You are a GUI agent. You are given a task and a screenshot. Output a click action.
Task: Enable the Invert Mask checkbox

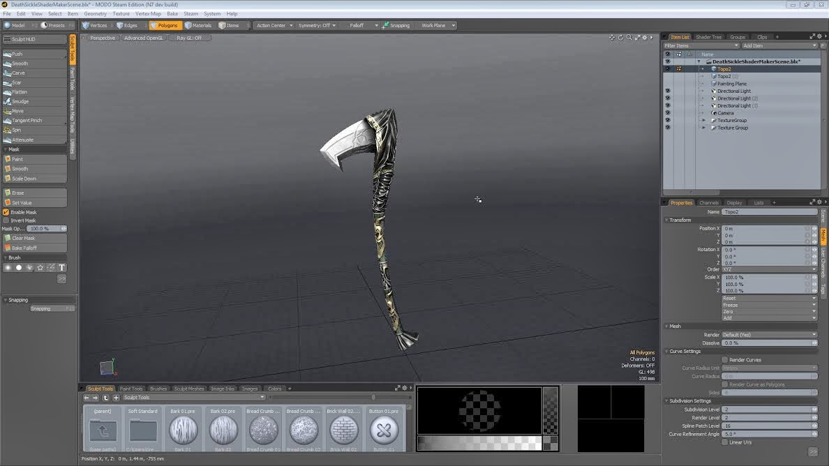(x=5, y=220)
